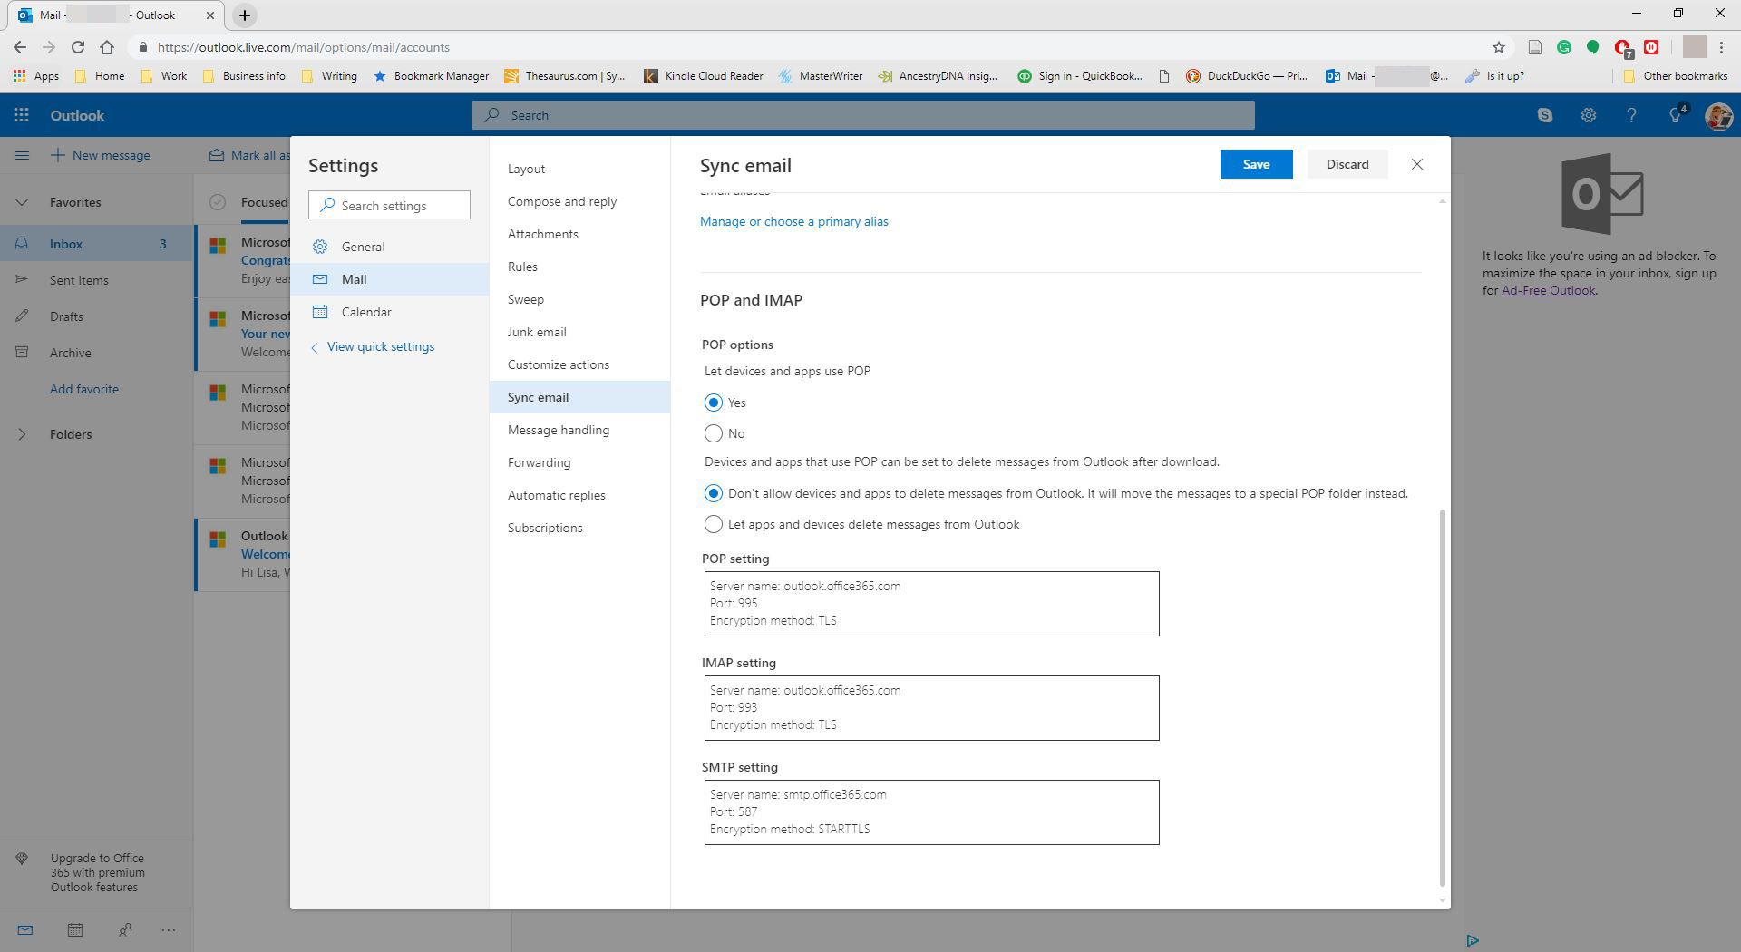Switch to Mail view at bottom left
Image resolution: width=1741 pixels, height=952 pixels.
pyautogui.click(x=25, y=929)
